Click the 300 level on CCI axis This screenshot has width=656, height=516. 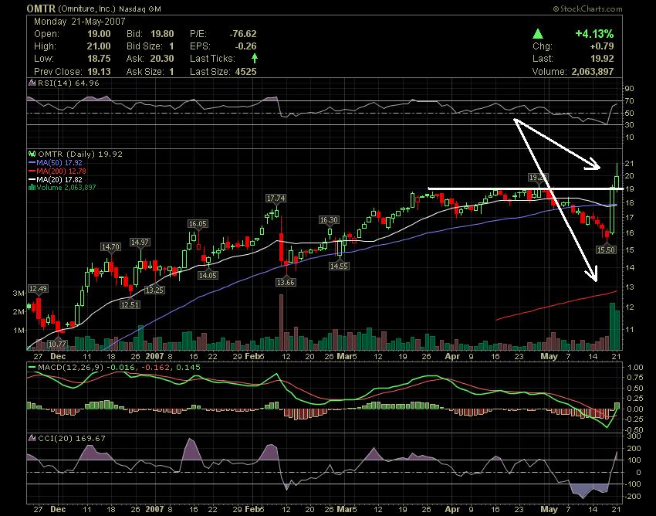click(x=635, y=436)
